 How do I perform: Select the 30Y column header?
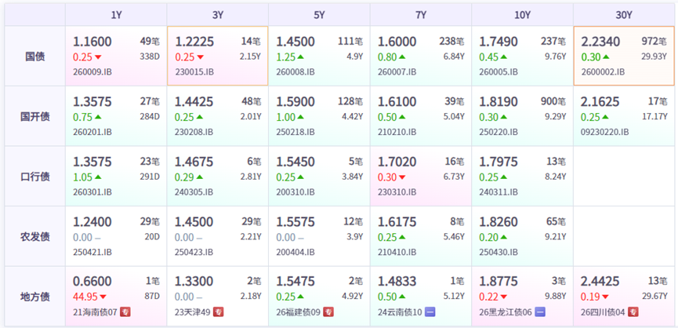[624, 15]
